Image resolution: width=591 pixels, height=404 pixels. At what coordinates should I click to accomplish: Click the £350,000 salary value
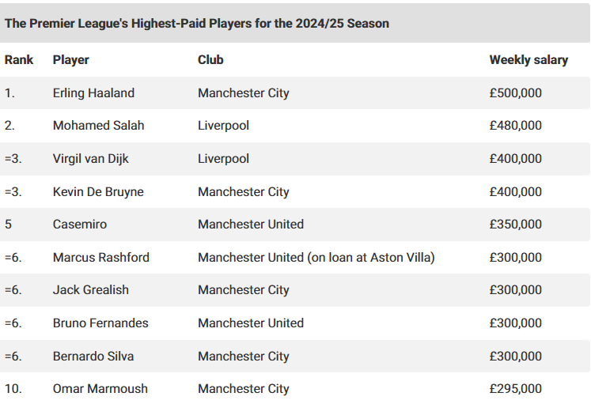[515, 224]
